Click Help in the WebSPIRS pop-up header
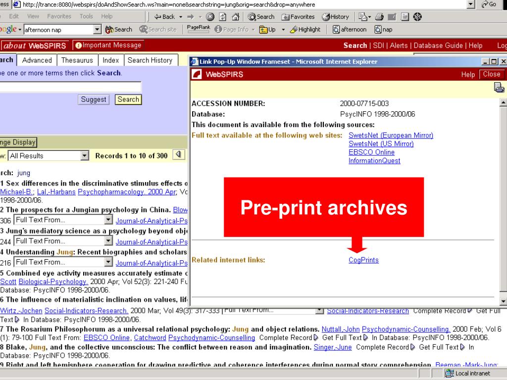This screenshot has width=507, height=380. [x=467, y=75]
